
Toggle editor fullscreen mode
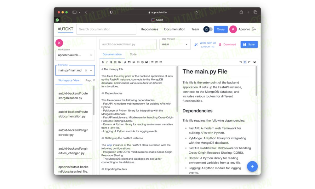click(x=255, y=62)
